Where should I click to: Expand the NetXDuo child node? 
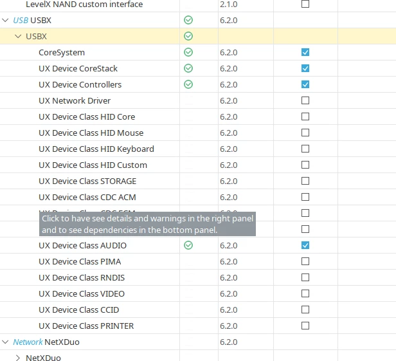pyautogui.click(x=18, y=358)
